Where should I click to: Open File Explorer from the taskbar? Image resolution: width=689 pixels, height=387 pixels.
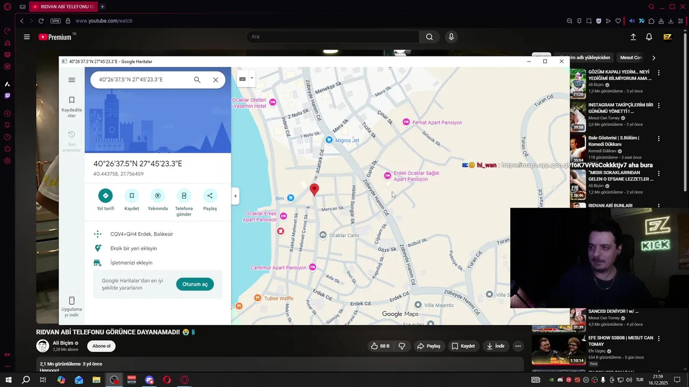point(96,380)
